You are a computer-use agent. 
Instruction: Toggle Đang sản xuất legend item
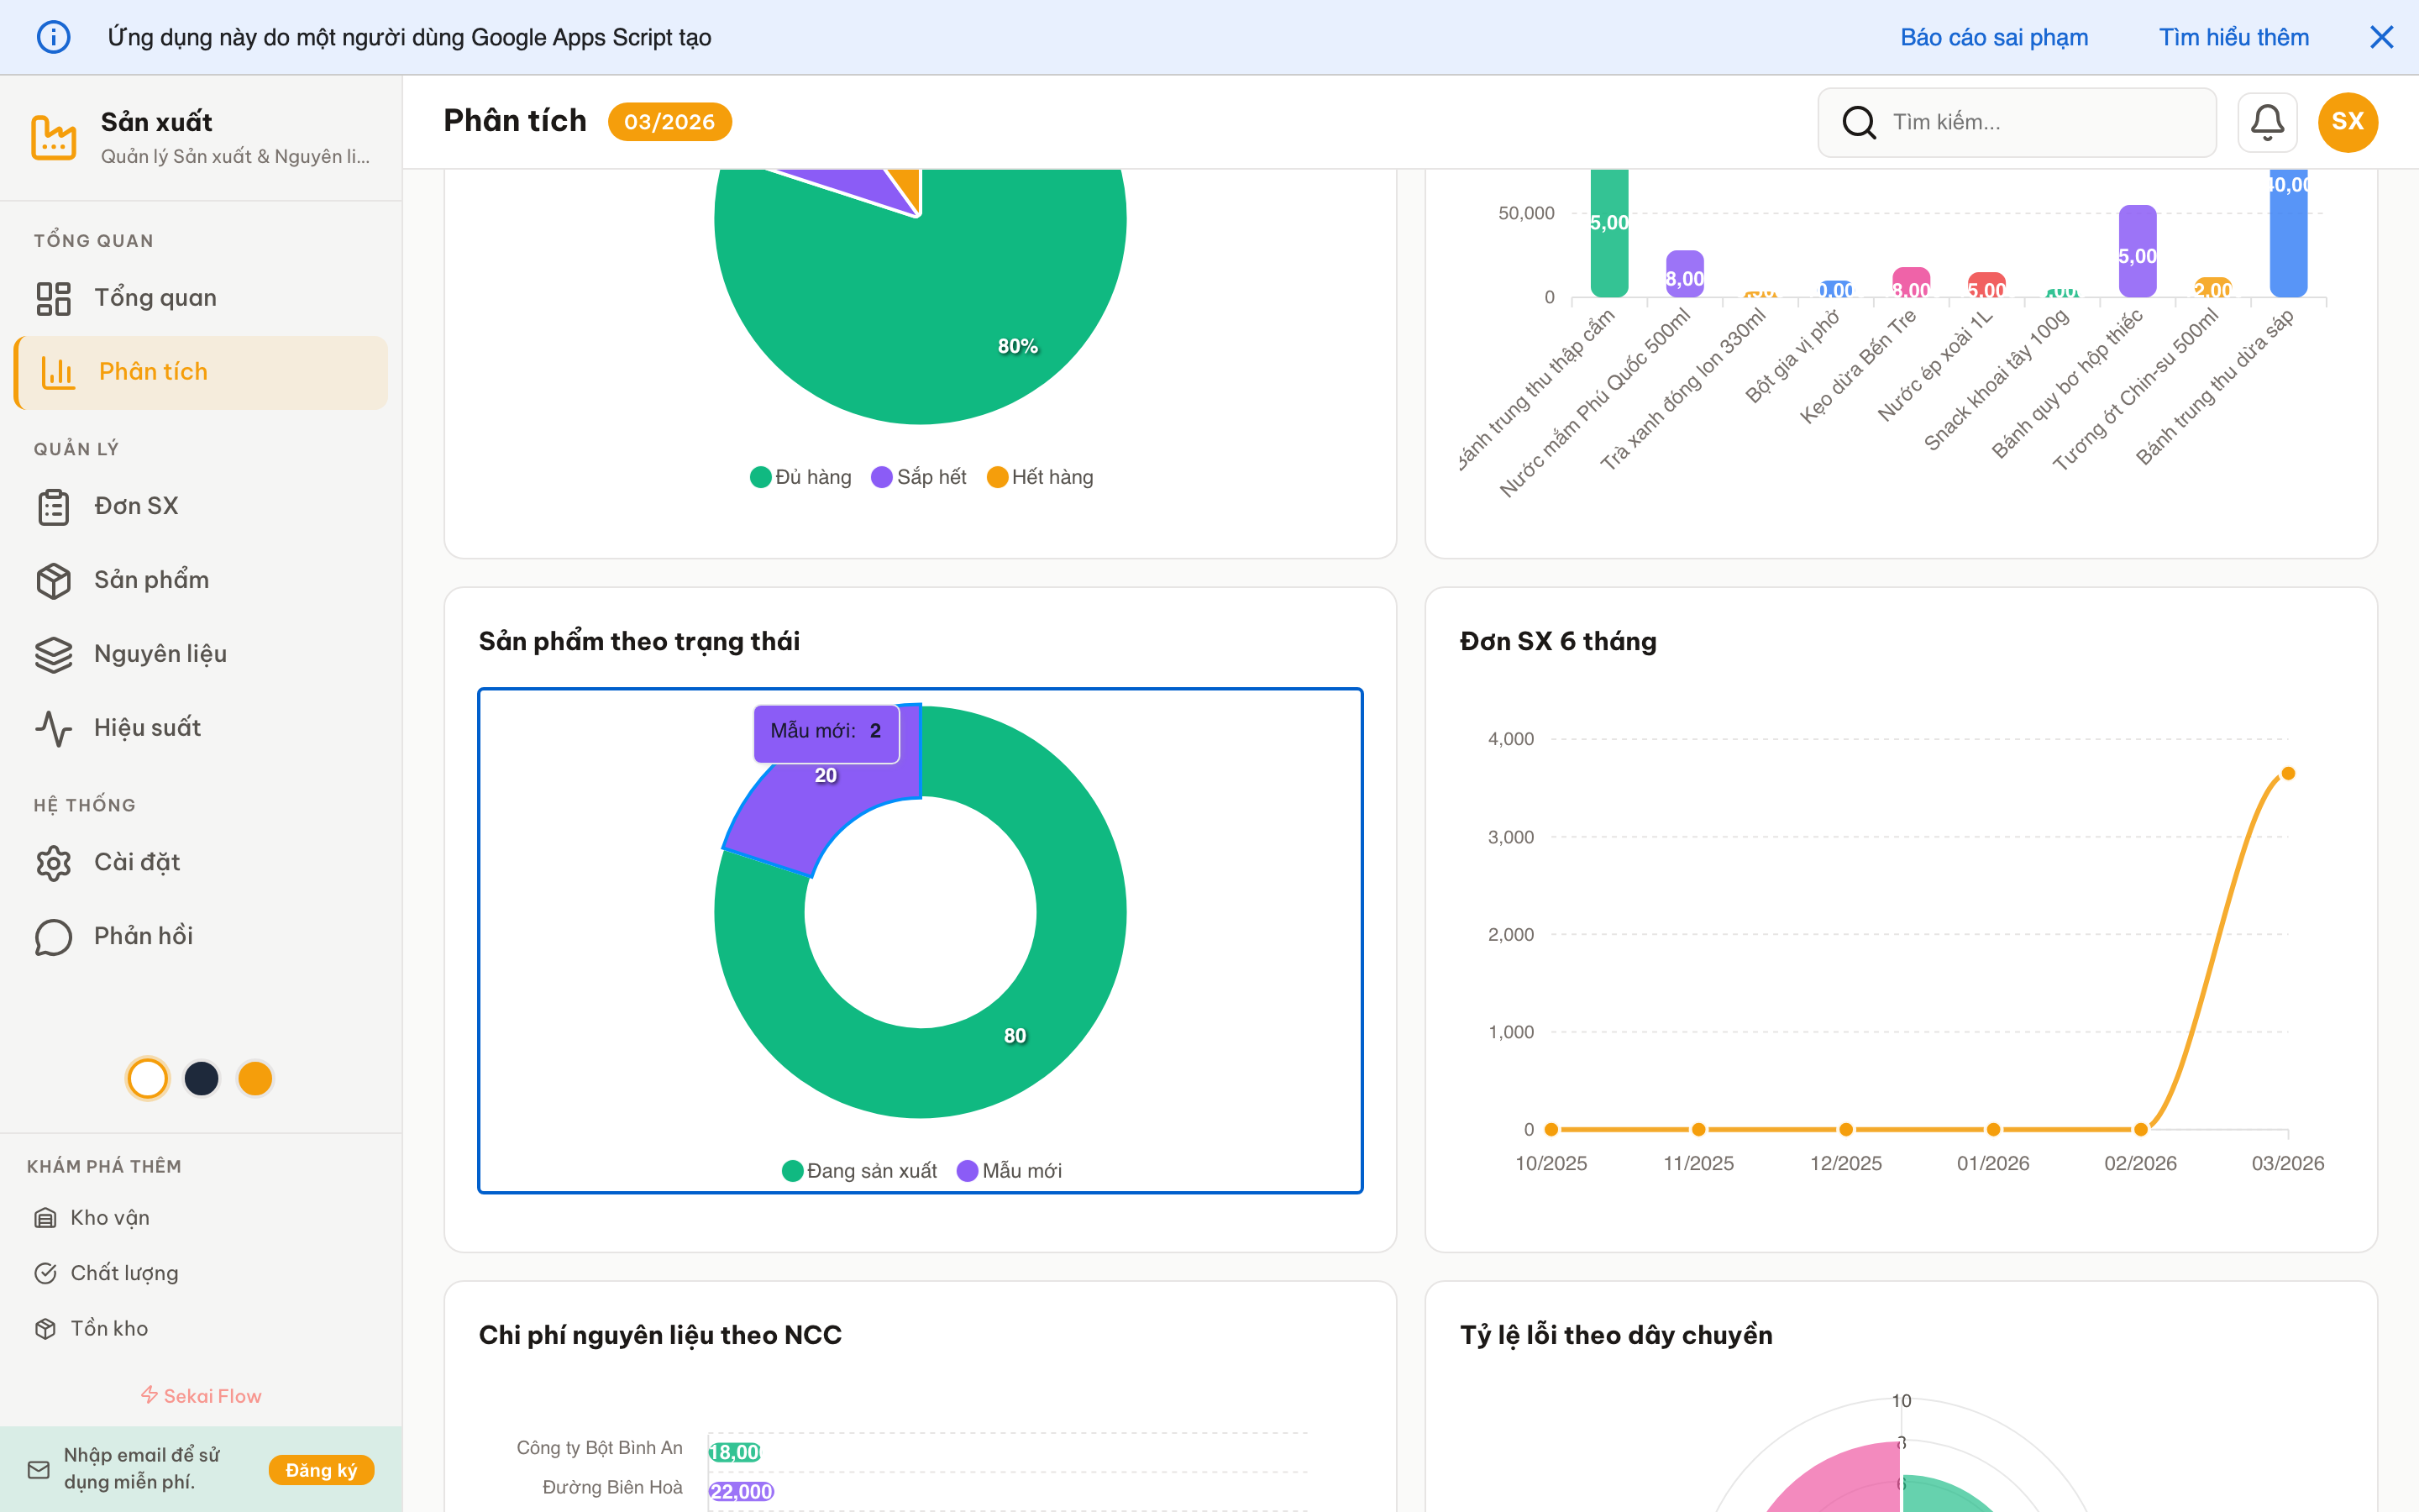point(859,1171)
